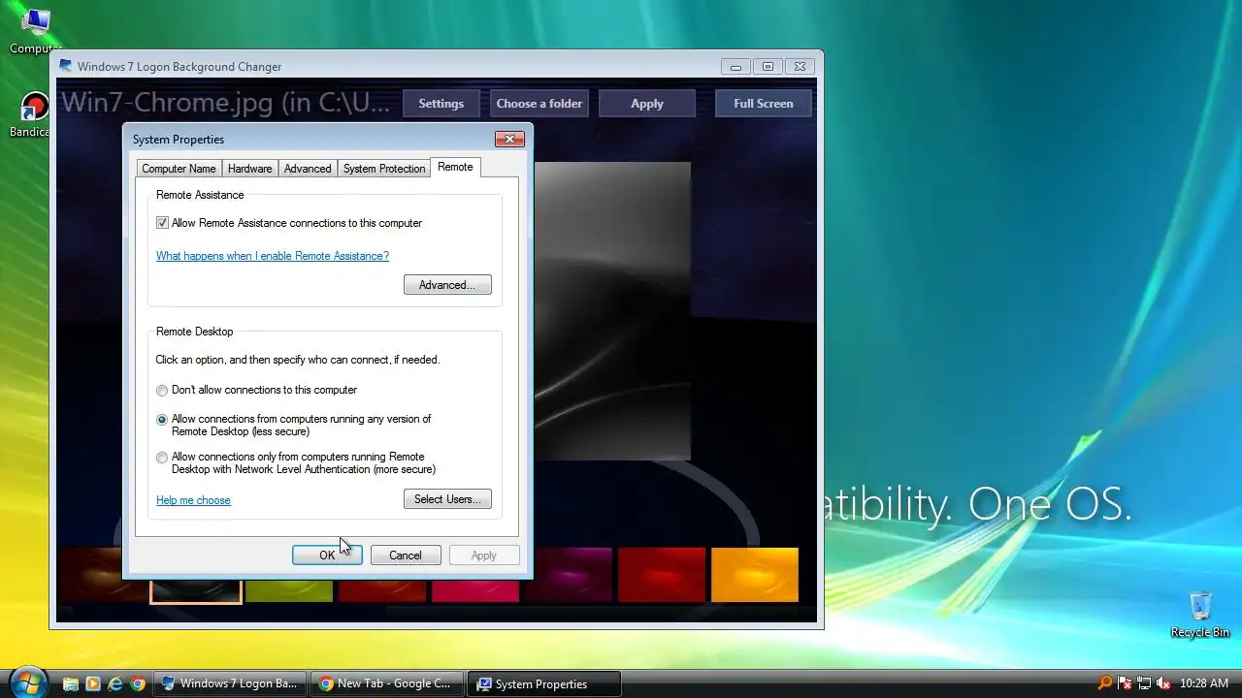
Task: Open Settings in Logon Background Changer
Action: [x=441, y=104]
